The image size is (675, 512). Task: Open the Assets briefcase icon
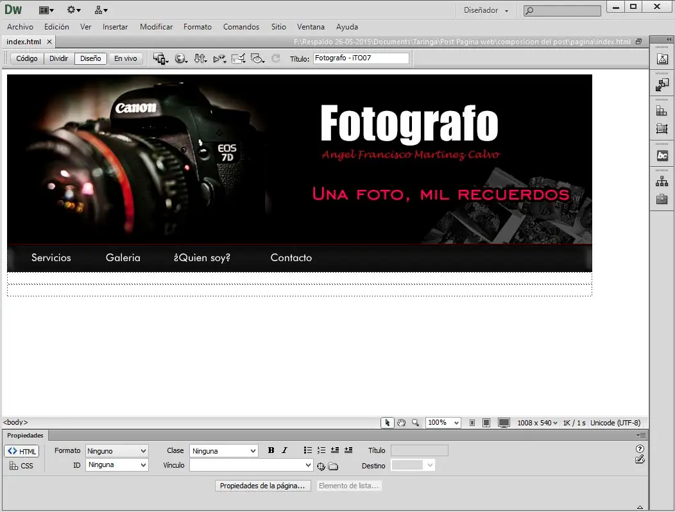662,199
